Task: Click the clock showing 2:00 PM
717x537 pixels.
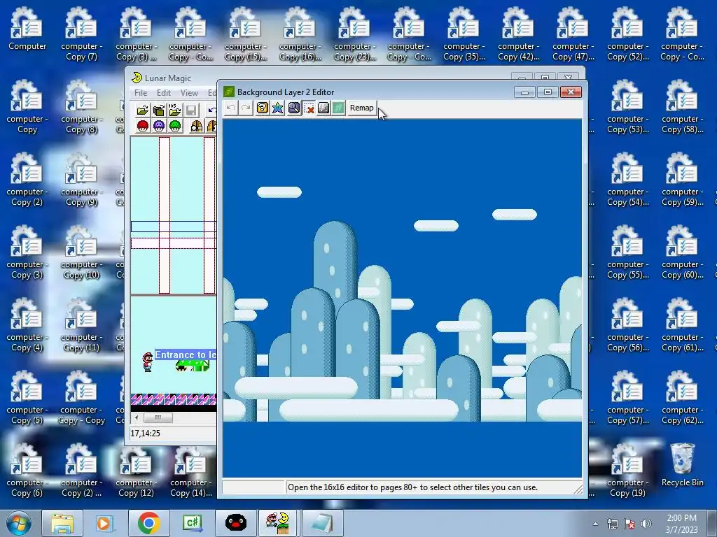Action: click(x=681, y=524)
